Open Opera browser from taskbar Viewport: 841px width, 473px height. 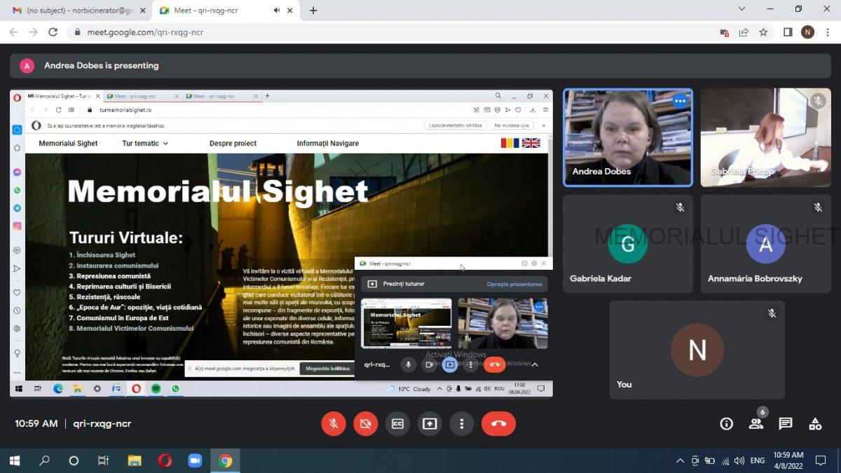(165, 460)
